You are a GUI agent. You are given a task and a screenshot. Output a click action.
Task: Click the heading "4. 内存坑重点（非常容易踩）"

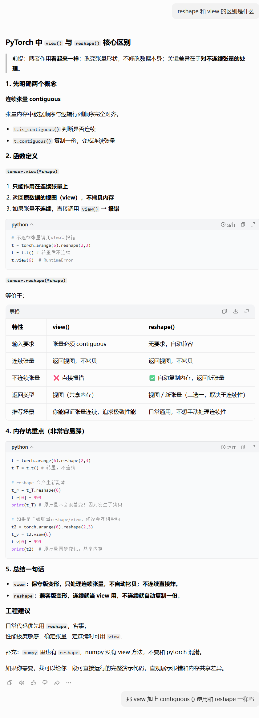pos(45,431)
